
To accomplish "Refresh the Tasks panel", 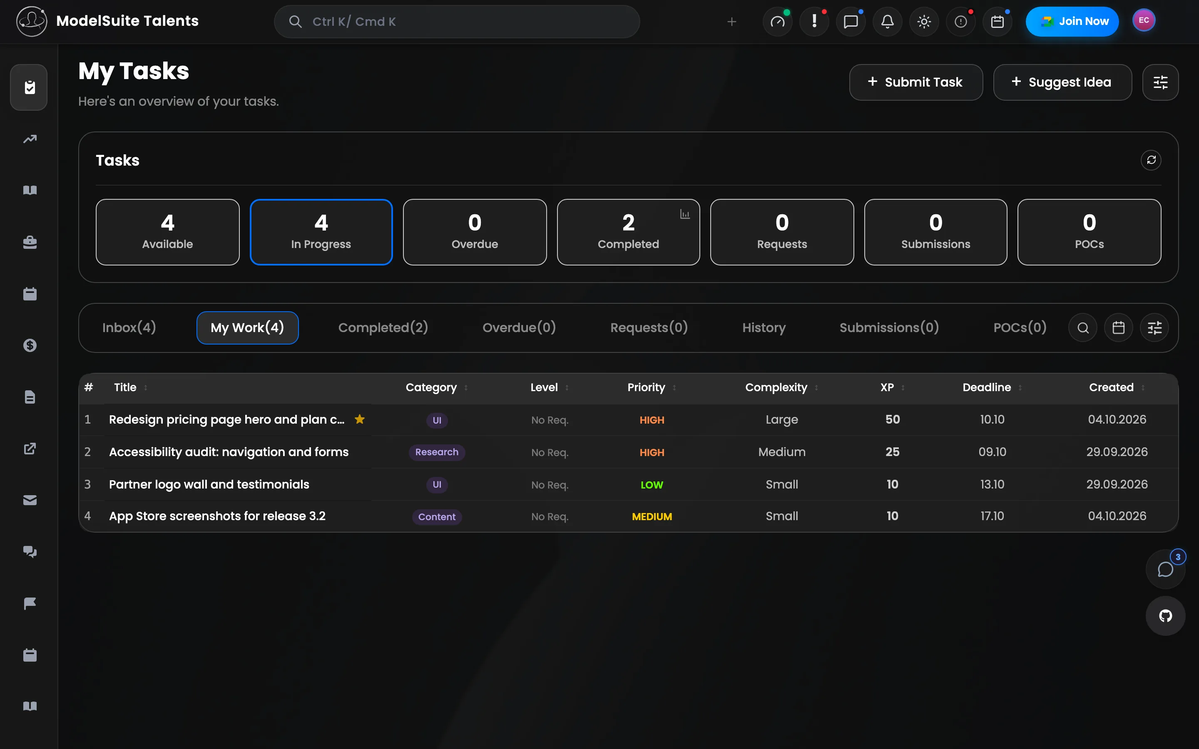I will coord(1151,160).
